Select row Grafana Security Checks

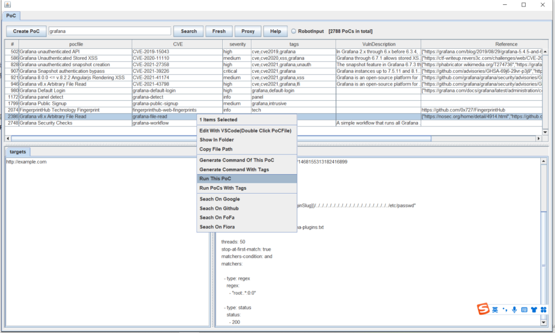[x=274, y=123]
